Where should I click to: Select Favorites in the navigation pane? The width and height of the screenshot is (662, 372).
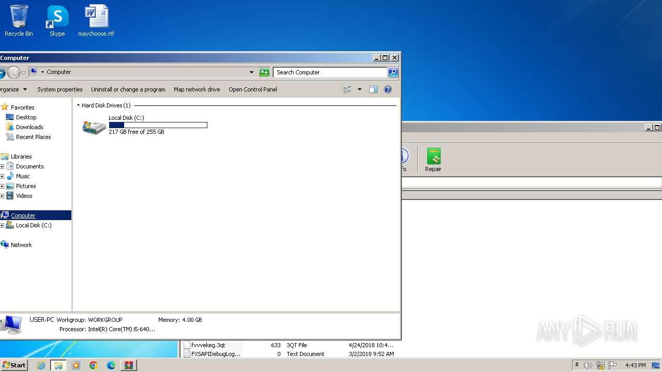[22, 107]
